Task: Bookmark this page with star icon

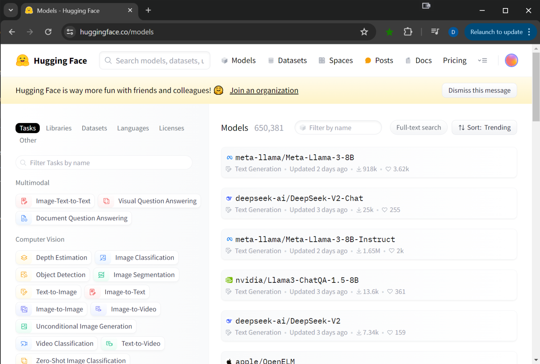Action: [x=364, y=32]
